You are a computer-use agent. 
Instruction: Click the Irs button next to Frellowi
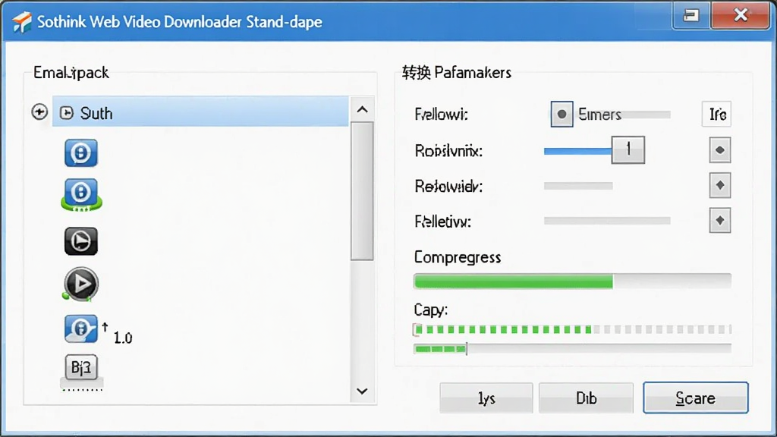coord(717,115)
